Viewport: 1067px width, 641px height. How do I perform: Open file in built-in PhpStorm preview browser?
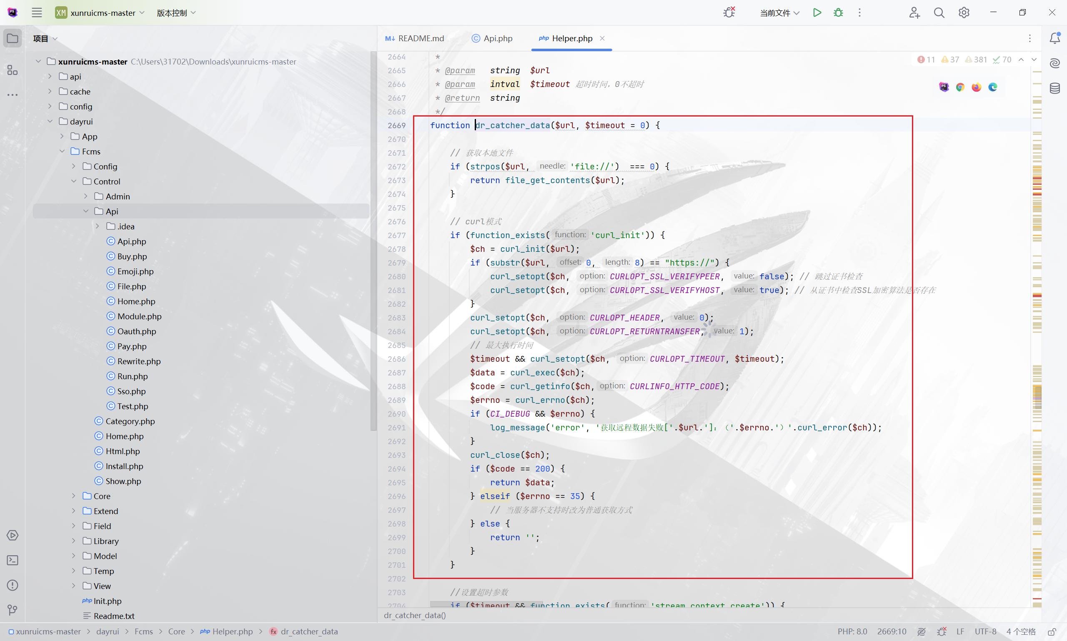click(x=944, y=87)
